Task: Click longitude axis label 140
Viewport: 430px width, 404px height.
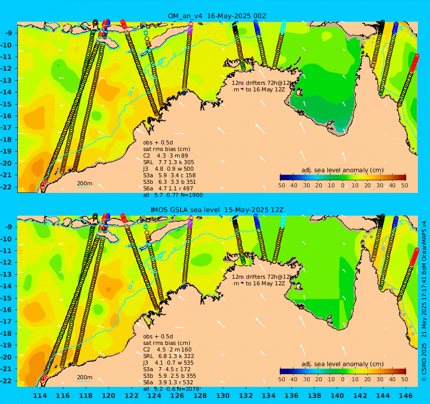Action: pyautogui.click(x=337, y=395)
